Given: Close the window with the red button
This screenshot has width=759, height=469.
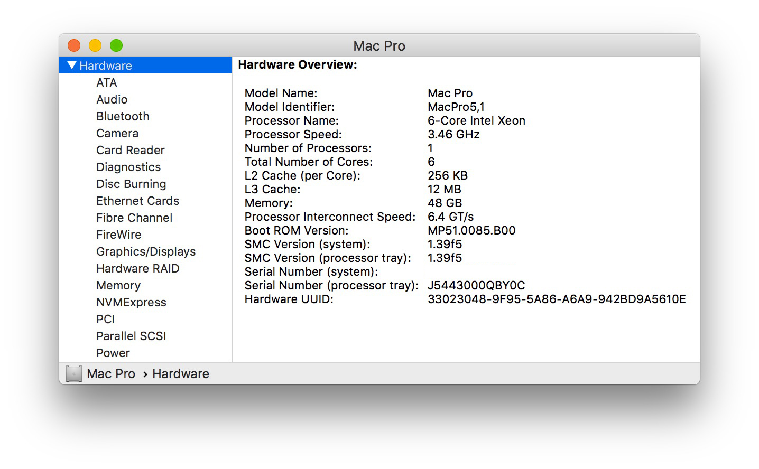Looking at the screenshot, I should click(x=74, y=45).
